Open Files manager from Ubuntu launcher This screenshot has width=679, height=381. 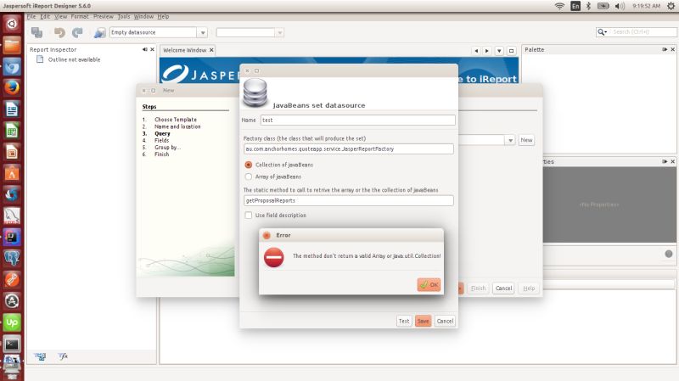coord(12,45)
